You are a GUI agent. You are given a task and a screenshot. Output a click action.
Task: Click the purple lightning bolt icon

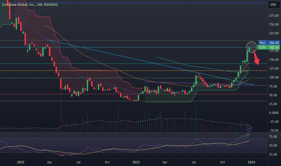click(x=249, y=128)
